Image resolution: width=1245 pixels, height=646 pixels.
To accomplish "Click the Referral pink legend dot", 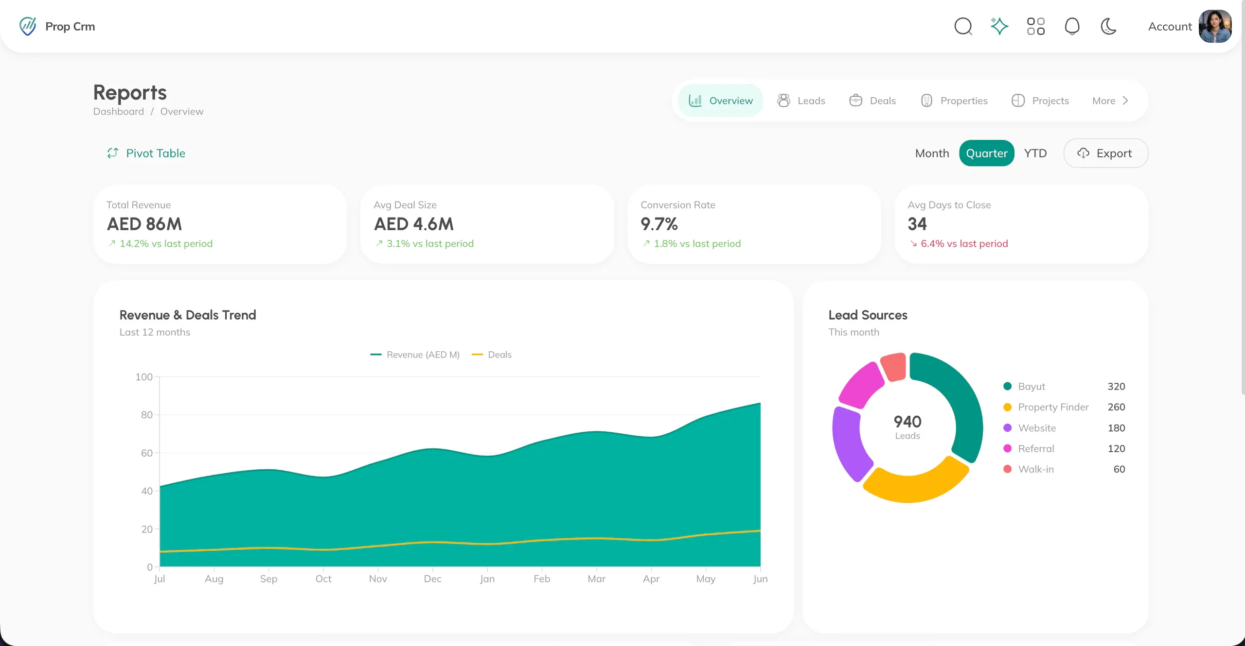I will tap(1007, 448).
